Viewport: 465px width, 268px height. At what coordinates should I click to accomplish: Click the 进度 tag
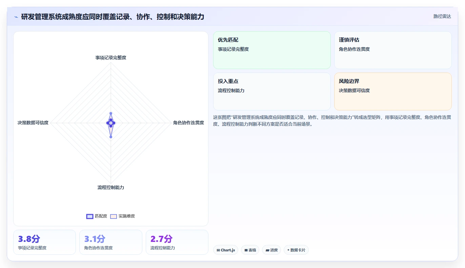[x=271, y=250]
